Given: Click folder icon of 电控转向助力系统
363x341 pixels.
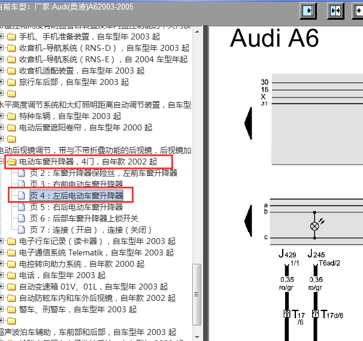Looking at the screenshot, I should click(11, 264).
